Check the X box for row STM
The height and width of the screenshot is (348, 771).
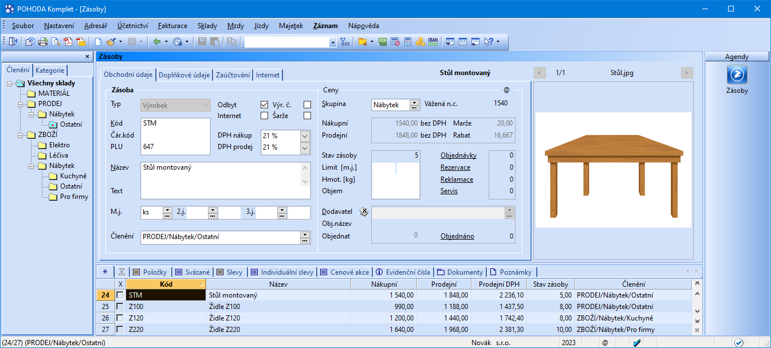(x=120, y=295)
